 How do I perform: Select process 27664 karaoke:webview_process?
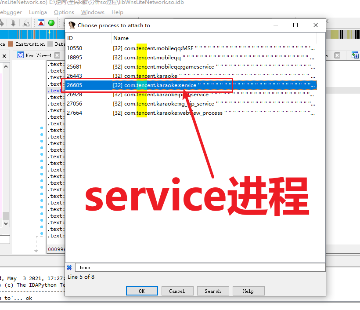(191, 113)
